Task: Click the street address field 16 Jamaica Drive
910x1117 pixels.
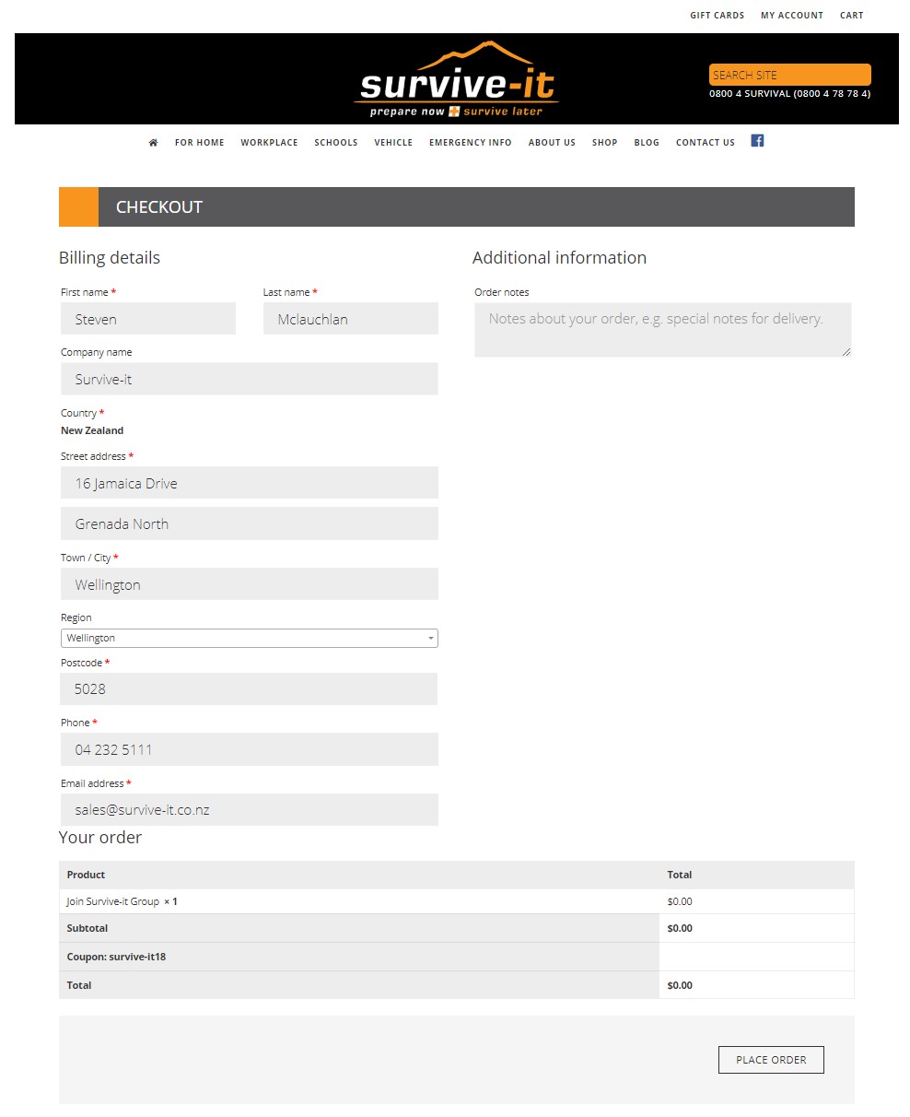Action: click(x=250, y=483)
